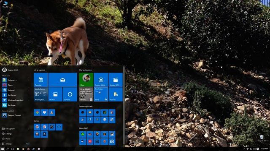Select Recycle Bin desktop icon
Image resolution: width=270 pixels, height=151 pixels.
tap(262, 138)
